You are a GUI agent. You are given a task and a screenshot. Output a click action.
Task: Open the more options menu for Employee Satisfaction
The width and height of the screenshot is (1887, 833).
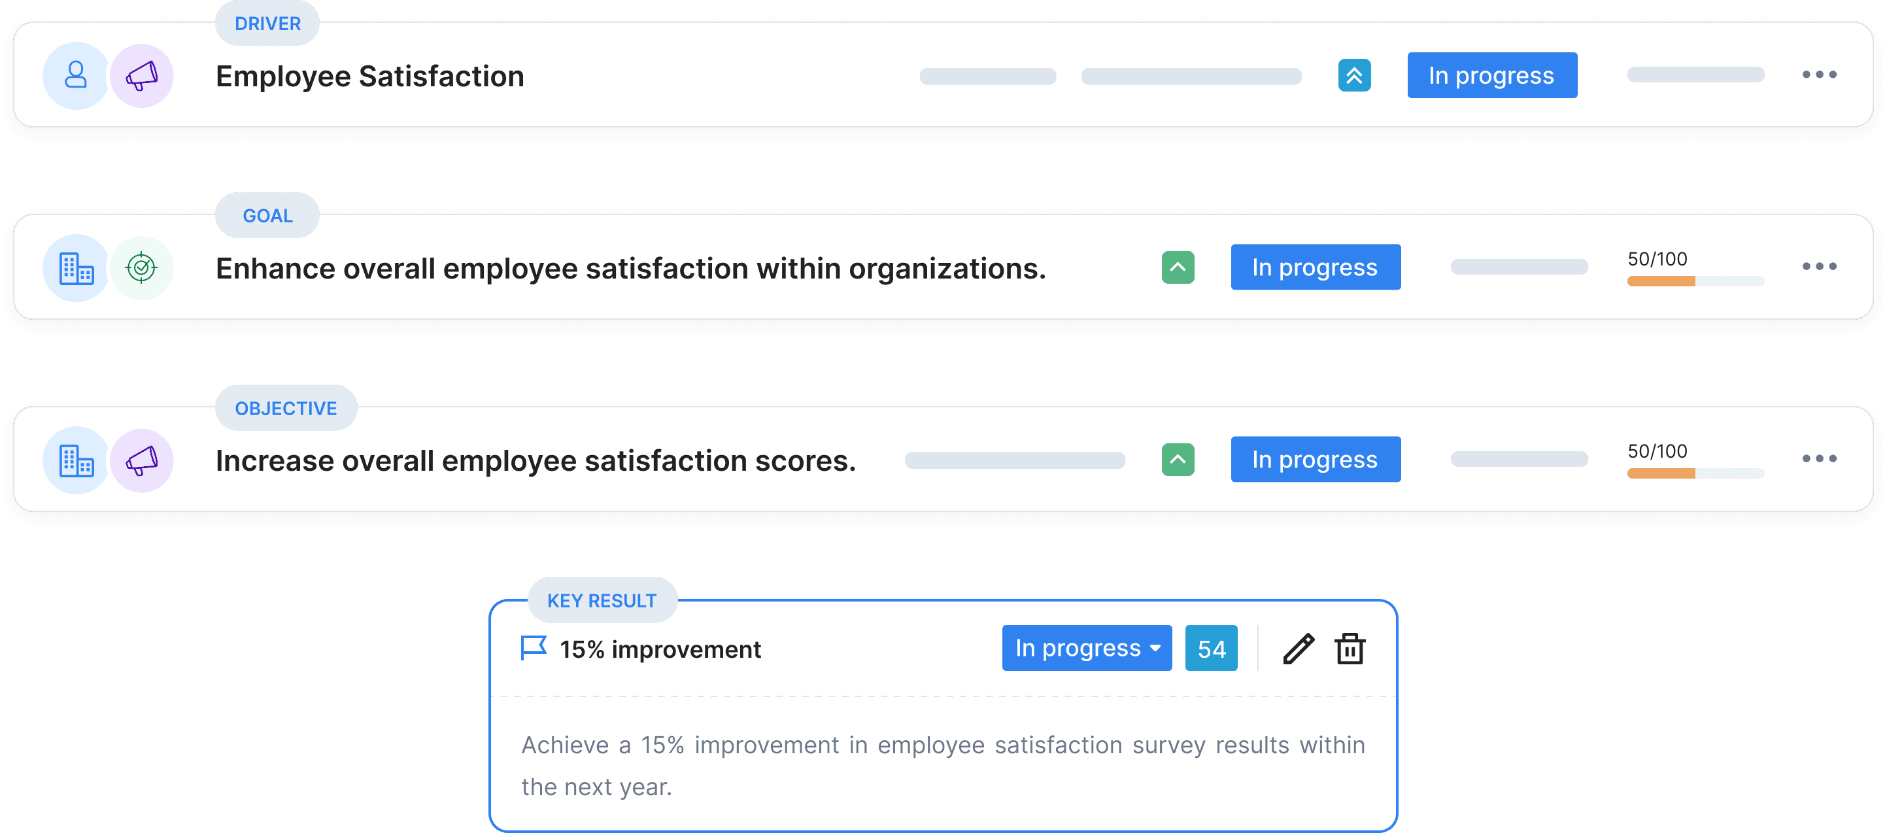pyautogui.click(x=1820, y=75)
